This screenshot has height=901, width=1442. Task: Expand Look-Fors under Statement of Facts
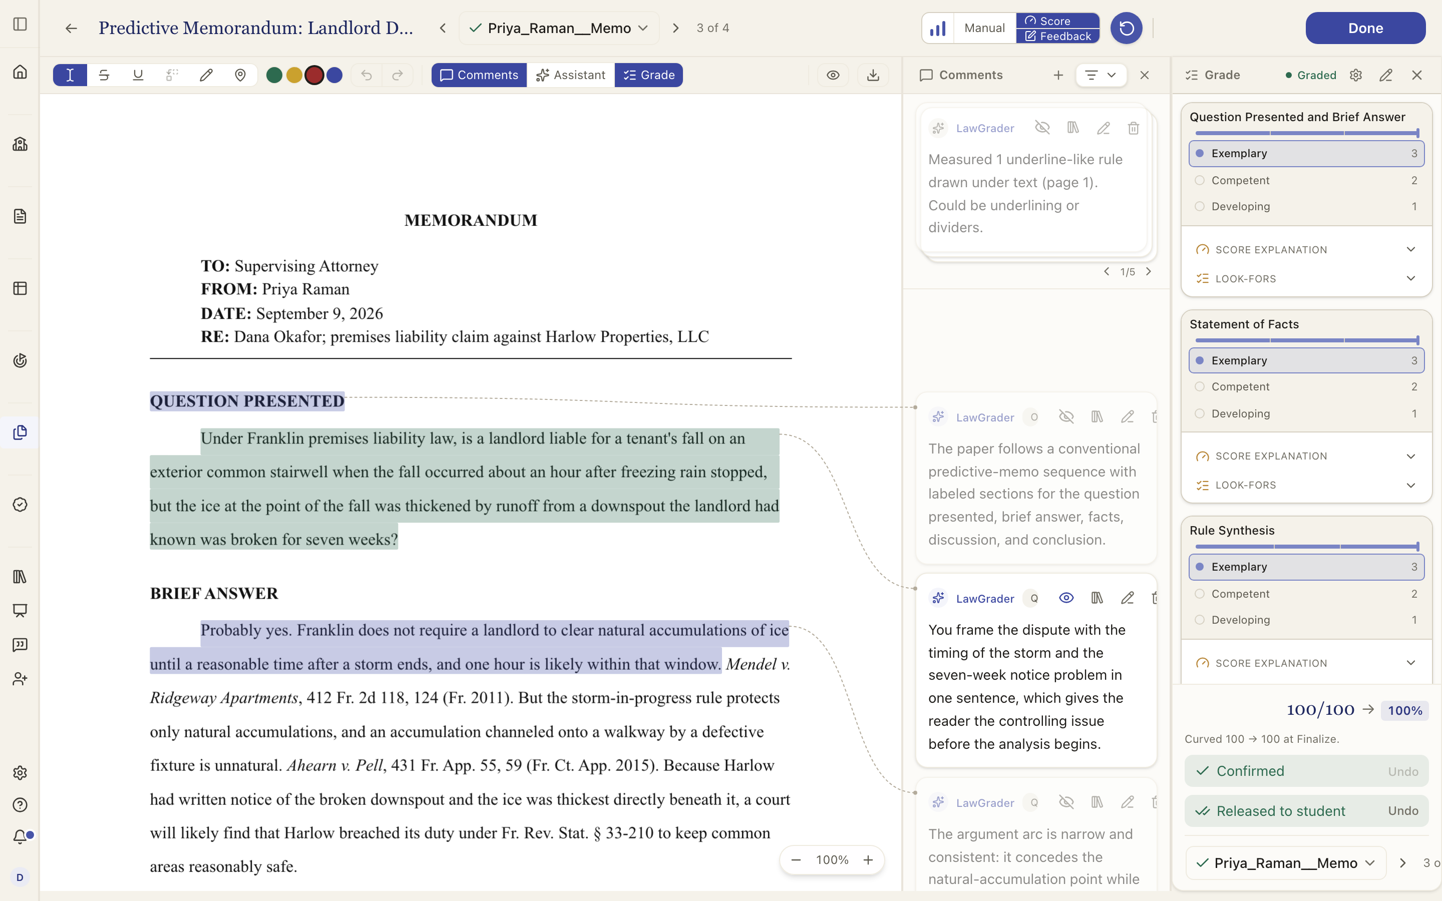[1306, 486]
